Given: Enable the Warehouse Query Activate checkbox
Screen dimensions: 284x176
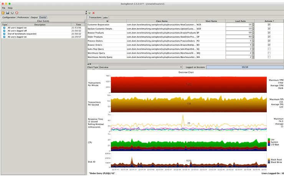Looking at the screenshot, I should [x=269, y=53].
